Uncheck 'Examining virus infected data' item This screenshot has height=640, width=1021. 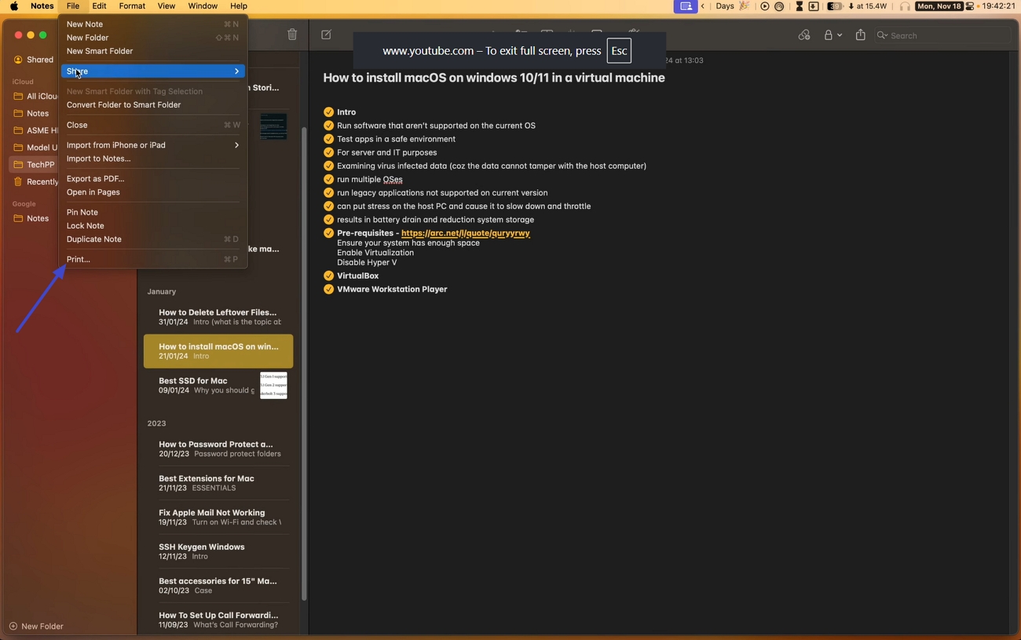[x=328, y=166]
